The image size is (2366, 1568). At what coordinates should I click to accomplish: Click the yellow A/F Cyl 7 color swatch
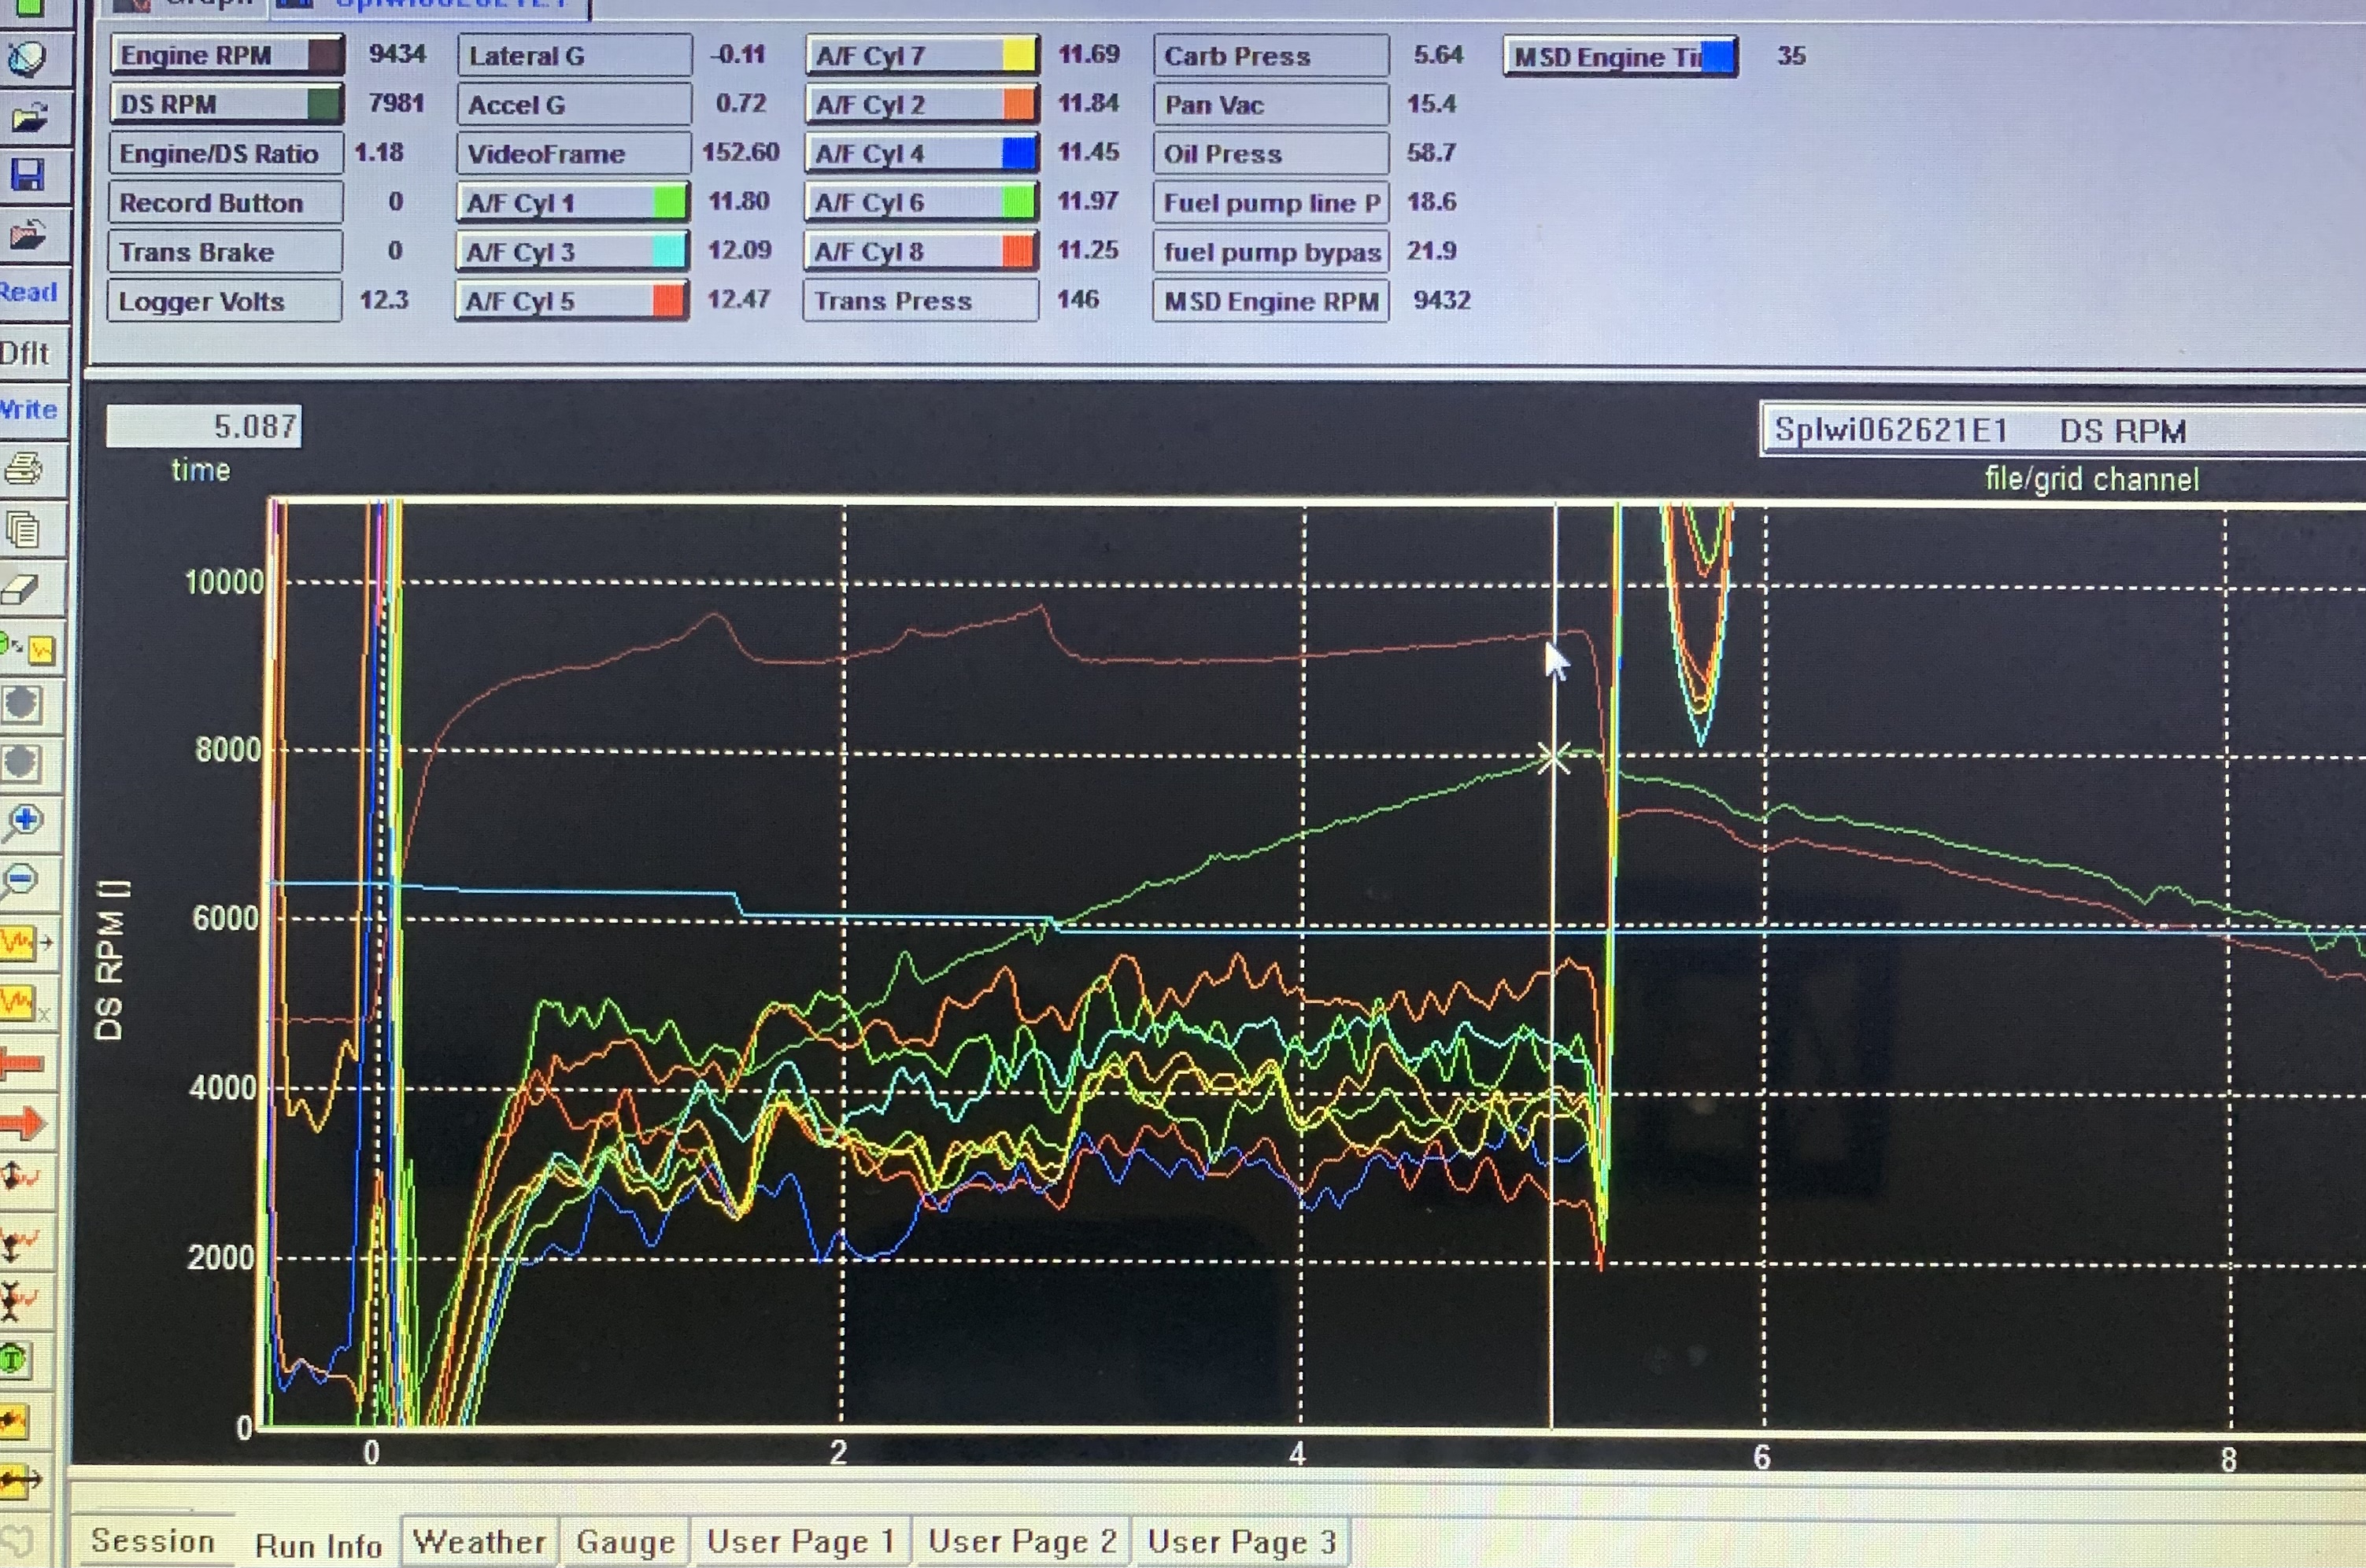point(1018,55)
